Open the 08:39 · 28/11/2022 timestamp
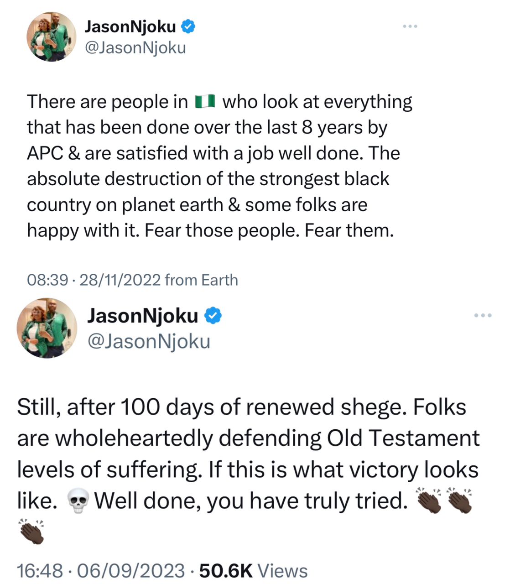The image size is (510, 584). click(94, 280)
